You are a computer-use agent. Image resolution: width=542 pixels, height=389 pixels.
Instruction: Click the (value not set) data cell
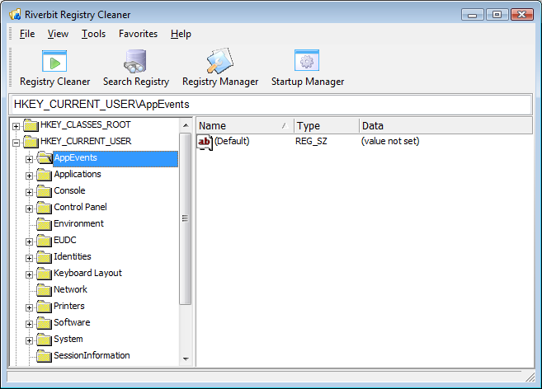coord(390,141)
